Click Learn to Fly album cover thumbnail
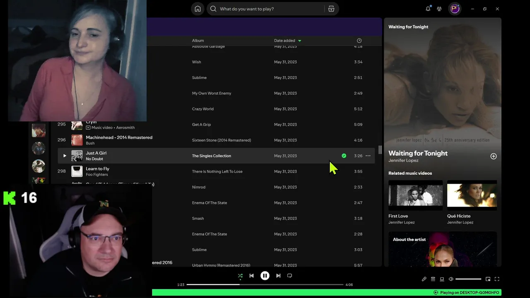The image size is (530, 298). [77, 171]
